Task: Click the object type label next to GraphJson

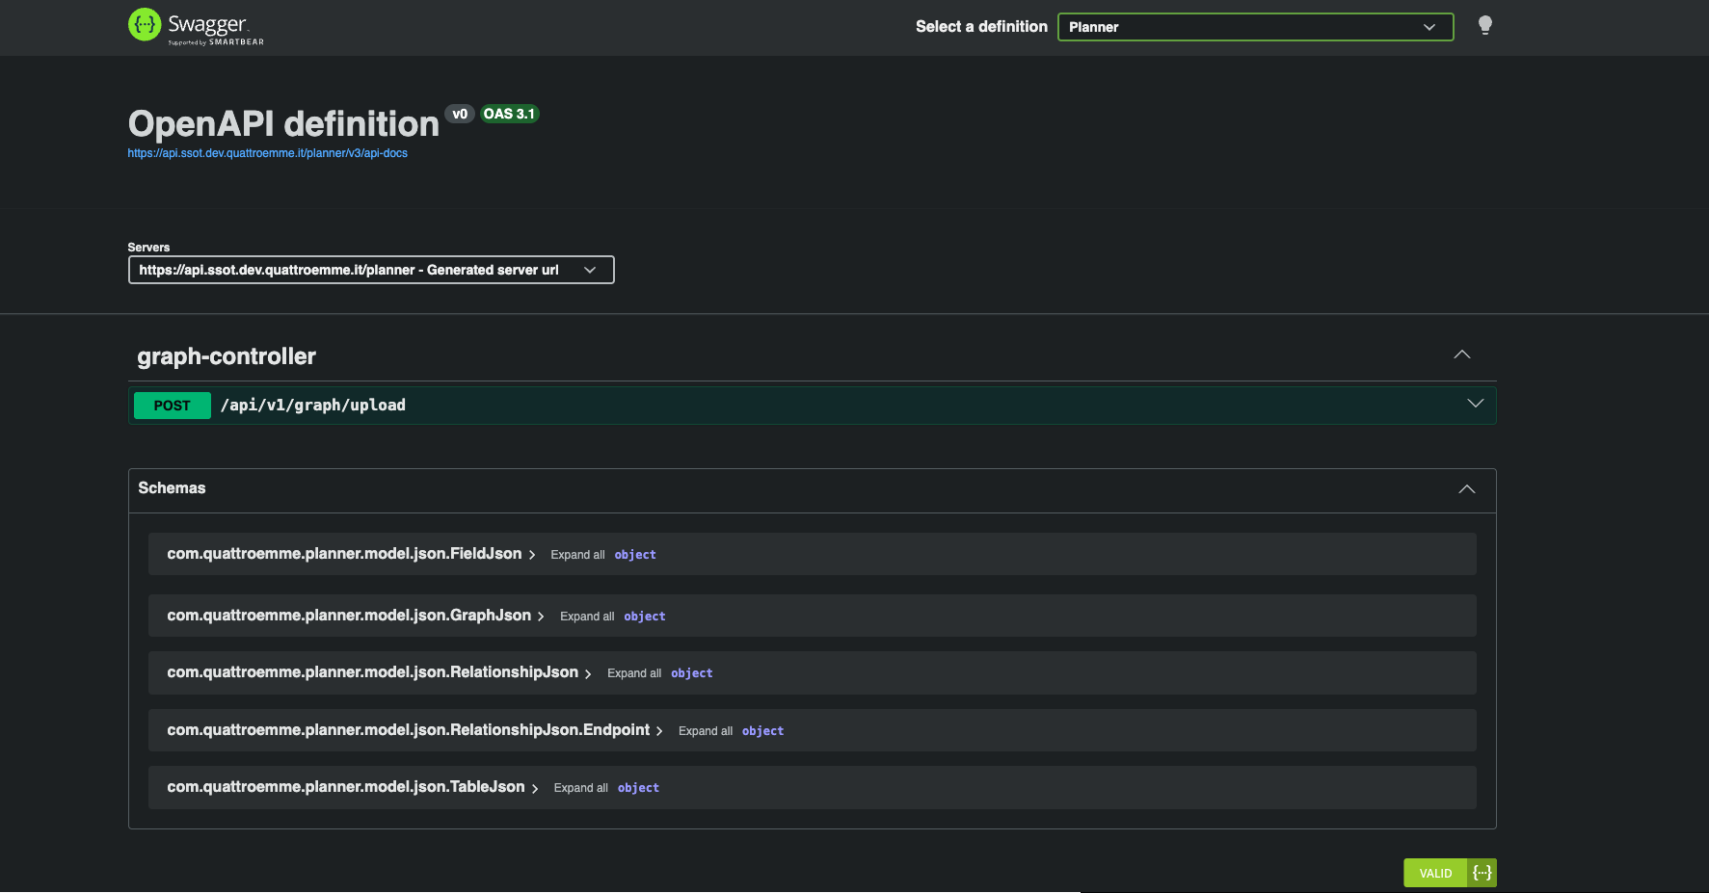Action: (x=644, y=616)
